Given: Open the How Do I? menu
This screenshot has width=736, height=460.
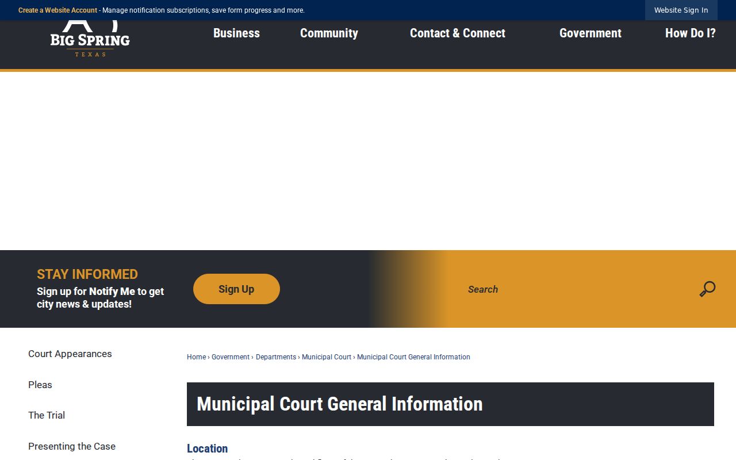Looking at the screenshot, I should (x=691, y=33).
